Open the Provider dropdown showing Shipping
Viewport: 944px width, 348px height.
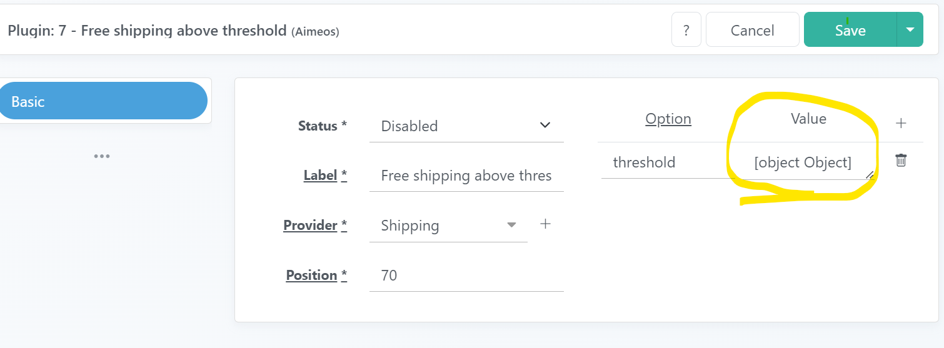pyautogui.click(x=448, y=226)
